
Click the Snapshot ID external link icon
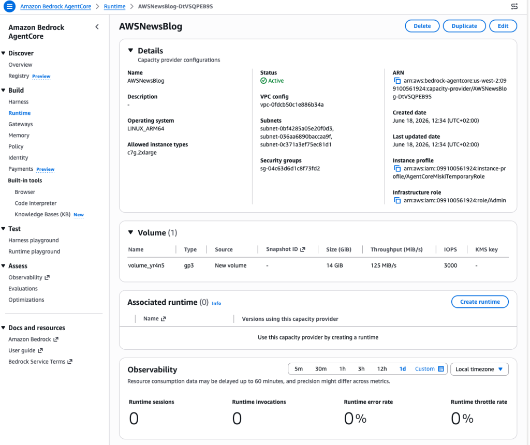click(303, 249)
